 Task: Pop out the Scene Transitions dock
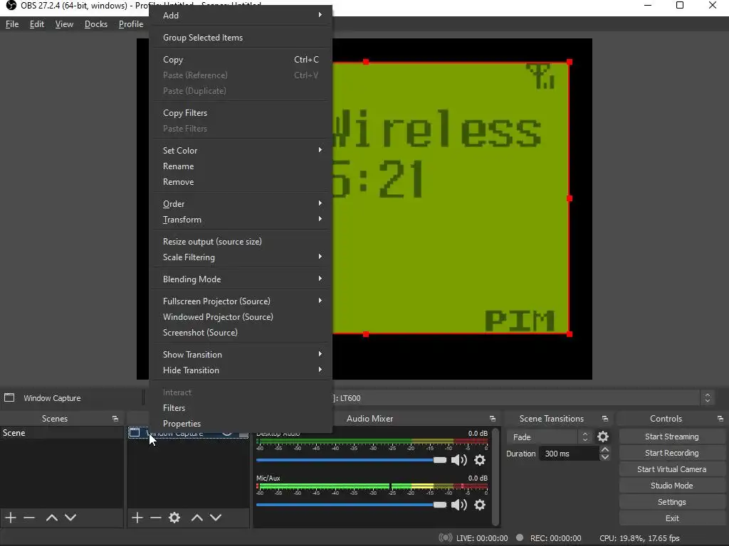605,419
